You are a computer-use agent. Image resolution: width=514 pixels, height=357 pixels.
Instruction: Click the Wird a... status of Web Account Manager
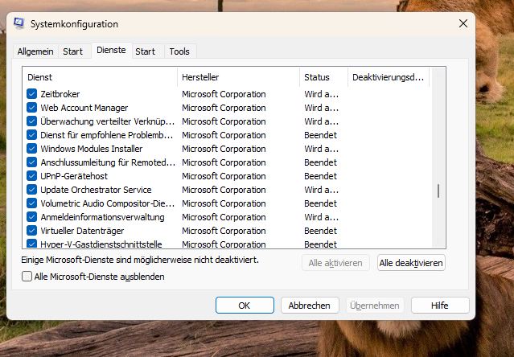point(321,108)
